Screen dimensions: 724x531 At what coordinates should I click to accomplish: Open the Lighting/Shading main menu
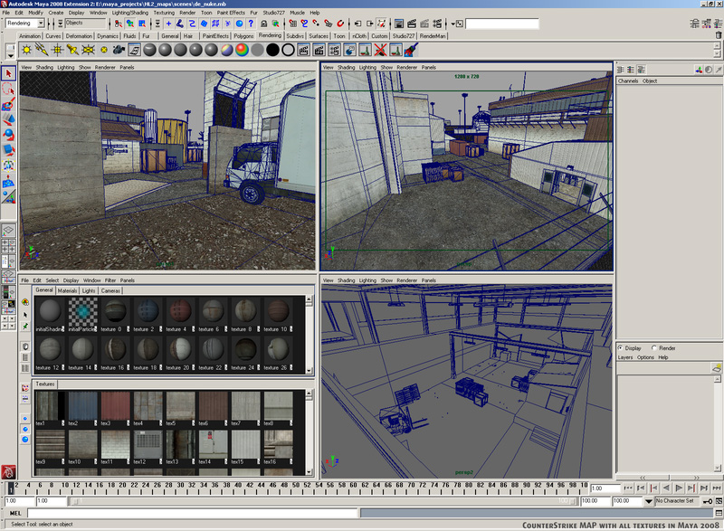point(130,13)
